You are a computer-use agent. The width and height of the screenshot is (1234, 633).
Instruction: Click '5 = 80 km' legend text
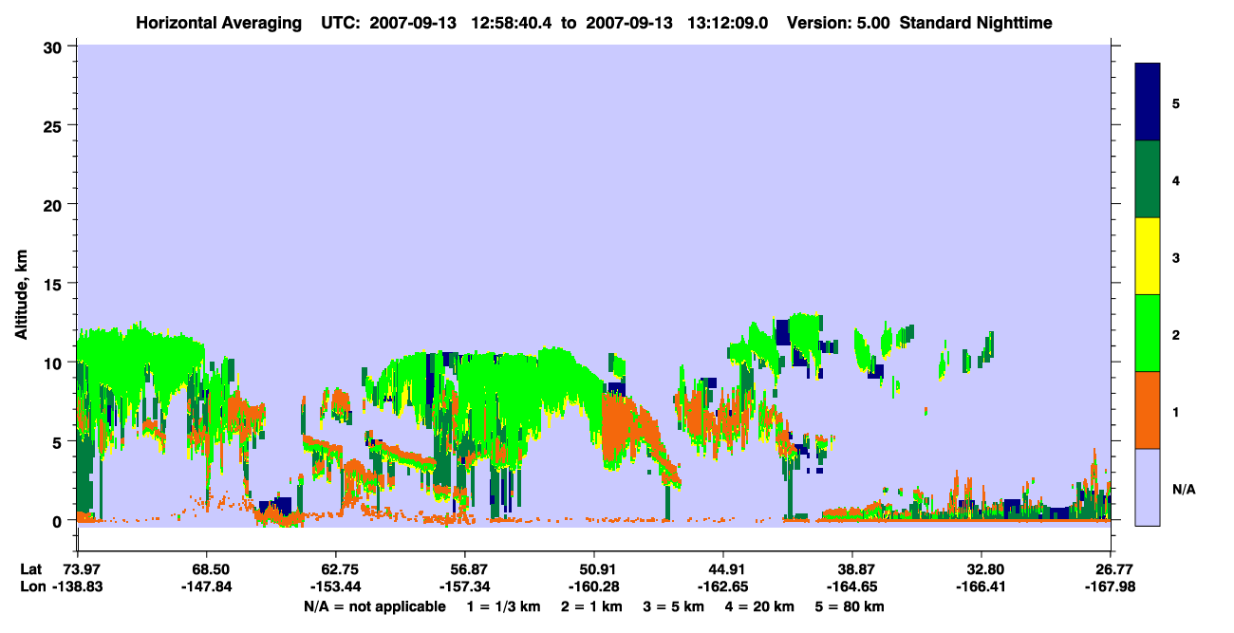click(x=850, y=606)
